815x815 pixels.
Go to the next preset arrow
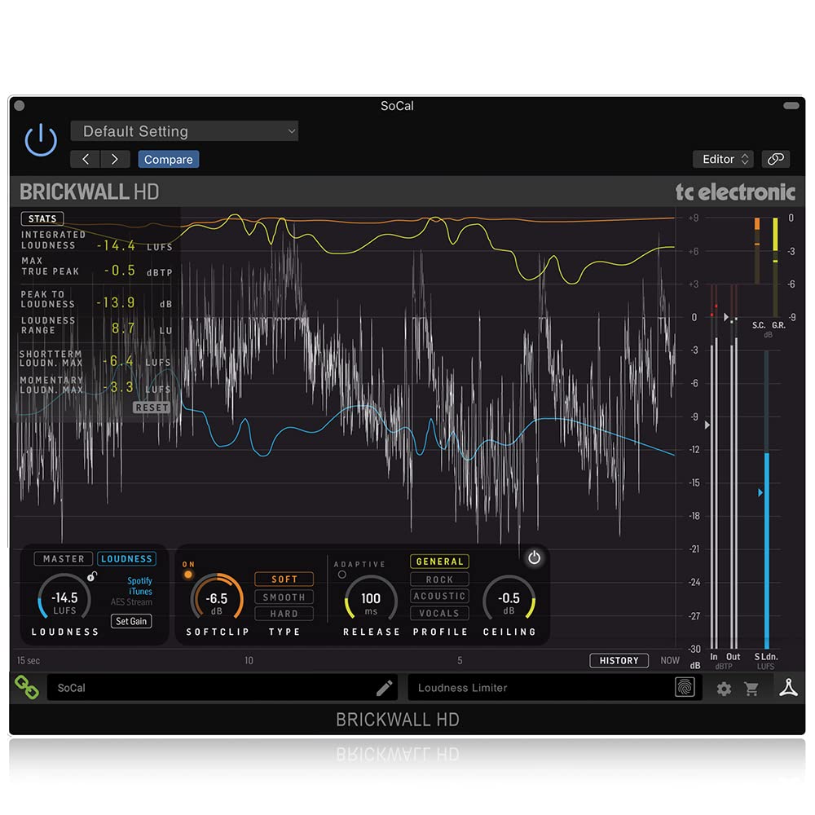(x=115, y=159)
